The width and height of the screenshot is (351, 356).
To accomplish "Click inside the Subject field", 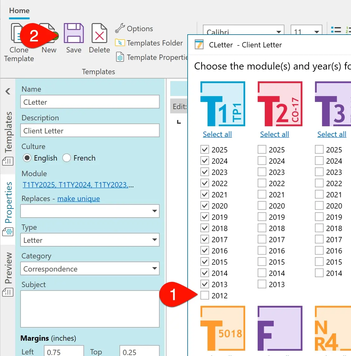I will (x=90, y=309).
